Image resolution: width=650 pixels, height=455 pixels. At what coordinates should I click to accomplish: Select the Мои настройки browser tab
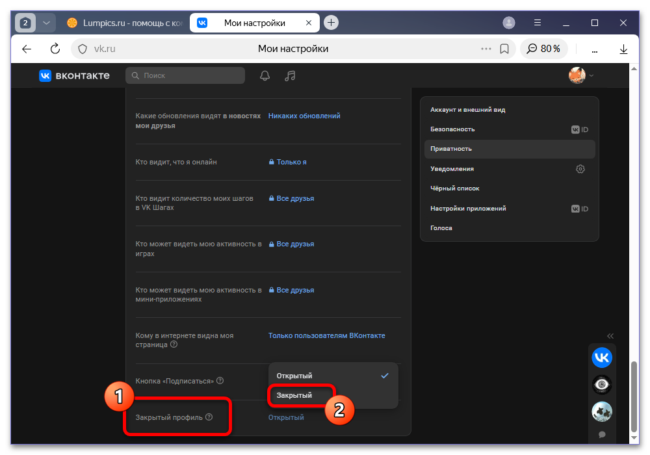coord(254,23)
